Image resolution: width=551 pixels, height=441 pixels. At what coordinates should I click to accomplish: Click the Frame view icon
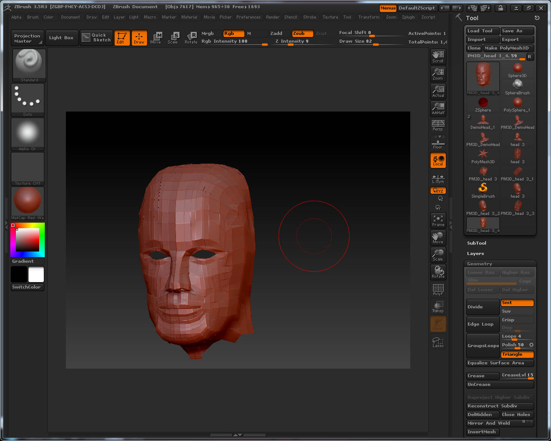pyautogui.click(x=438, y=220)
